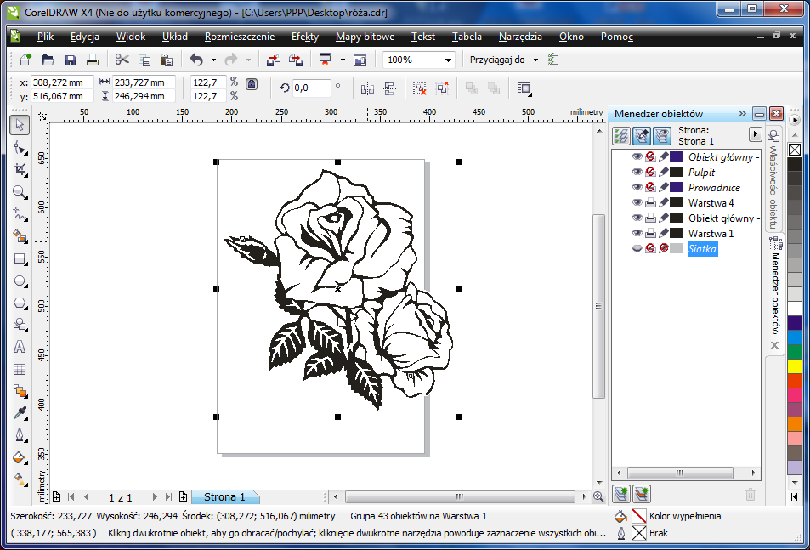Open the Undo history dropdown arrow

pos(212,60)
